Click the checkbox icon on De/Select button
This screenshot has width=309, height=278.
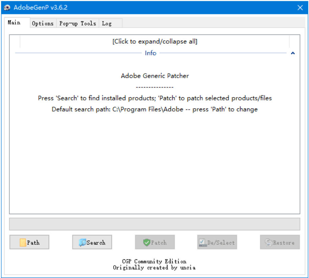(203, 243)
